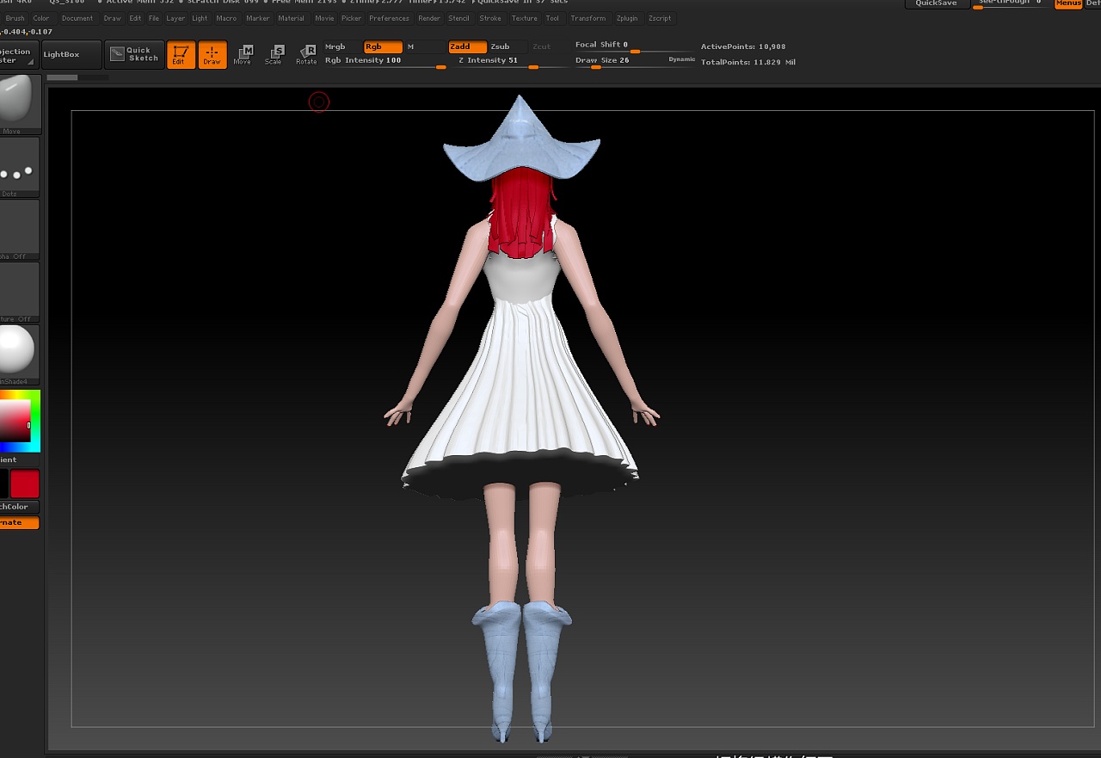Activate Edit mode button
The width and height of the screenshot is (1101, 758).
click(181, 55)
